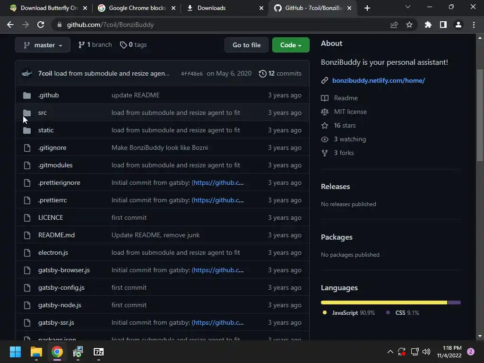Open gatsby-config.js file

pos(61,288)
